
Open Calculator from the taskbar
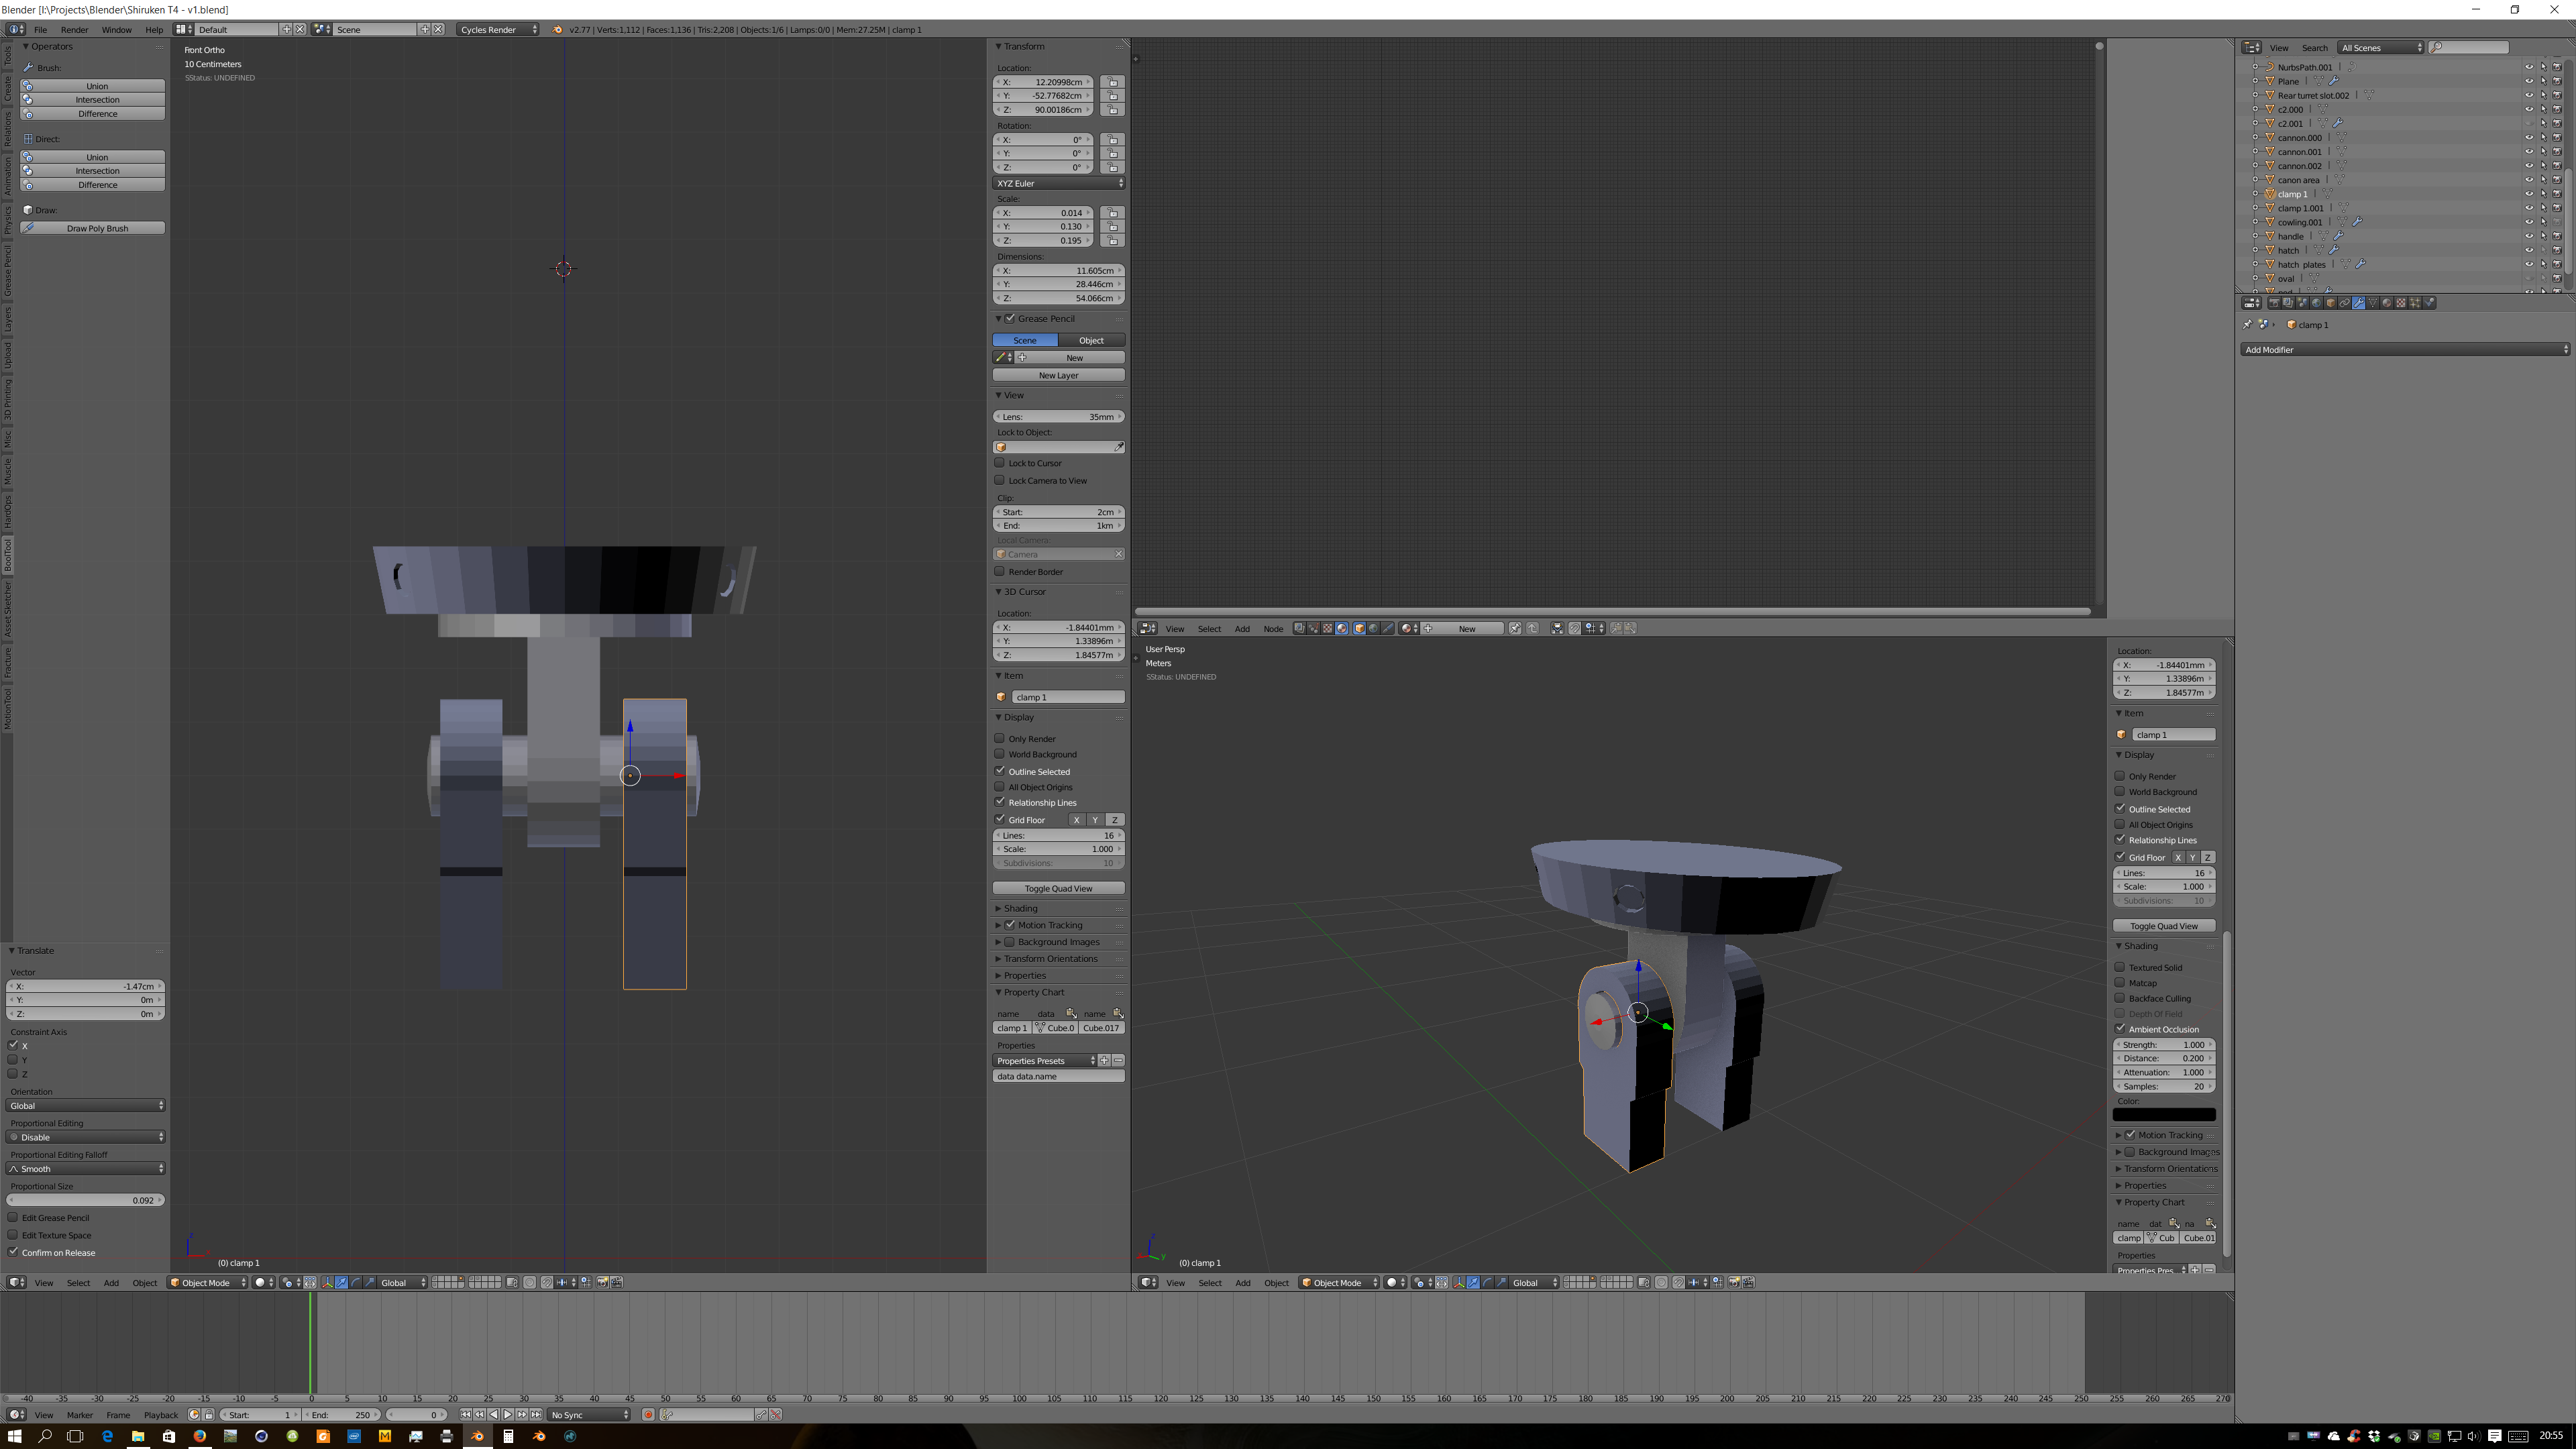508,1436
